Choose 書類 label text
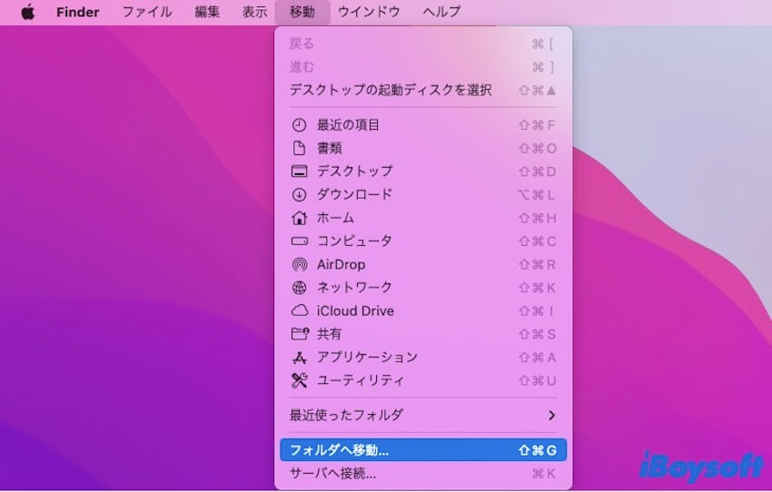The image size is (772, 492). 330,148
